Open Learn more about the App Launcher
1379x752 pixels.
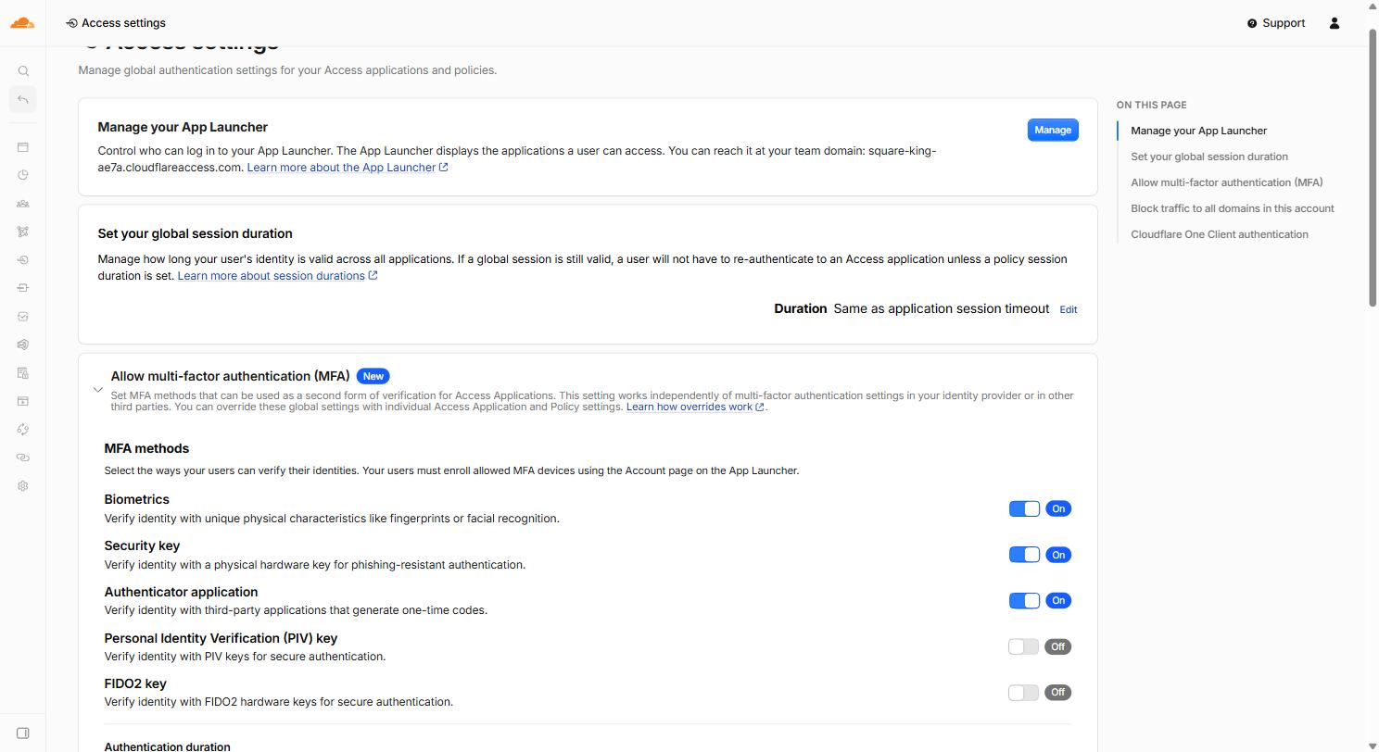[x=348, y=168]
